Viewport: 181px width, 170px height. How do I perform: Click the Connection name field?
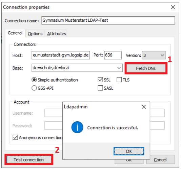click(108, 20)
